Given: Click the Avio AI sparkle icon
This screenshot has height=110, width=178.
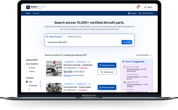Looking at the screenshot, I should coord(123,62).
